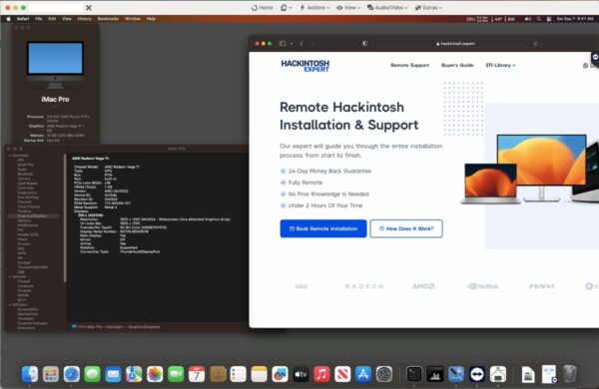Open Safari sidebar options dropdown arrow
The image size is (599, 389).
point(292,44)
